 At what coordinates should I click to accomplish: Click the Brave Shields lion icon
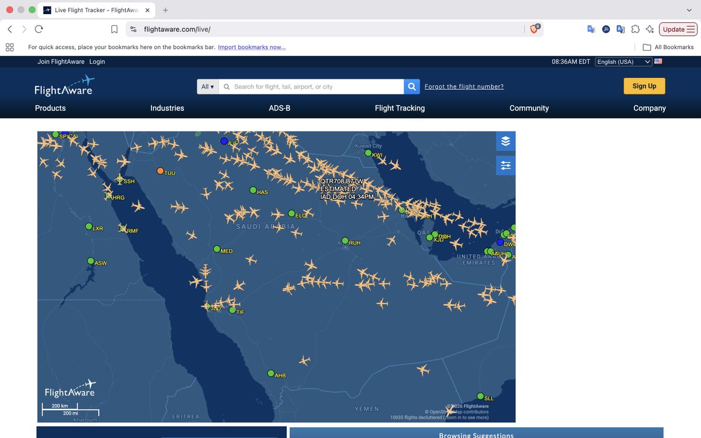coord(535,29)
